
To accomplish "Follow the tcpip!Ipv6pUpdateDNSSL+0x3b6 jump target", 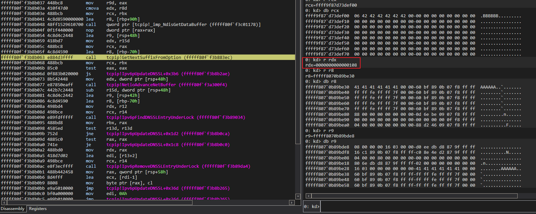I will point(168,74).
